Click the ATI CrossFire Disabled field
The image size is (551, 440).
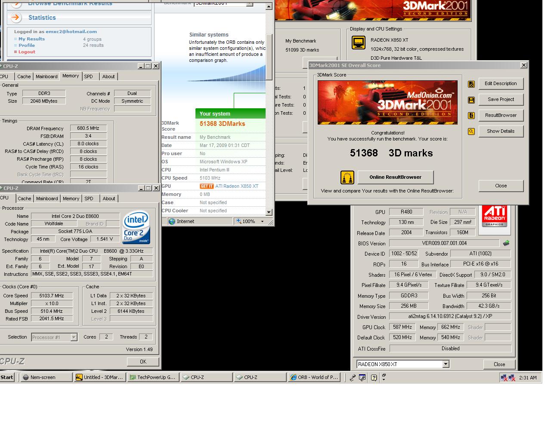click(x=450, y=348)
